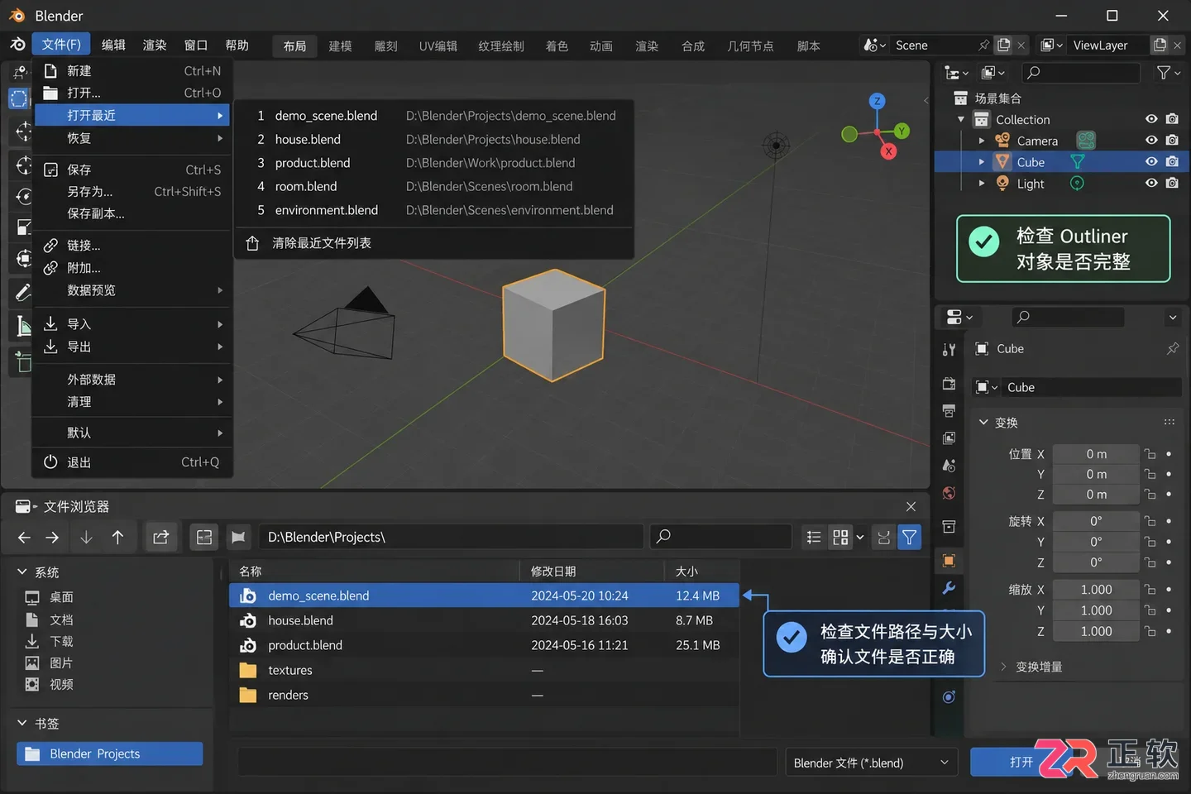
Task: Toggle Light visibility eye icon
Action: click(1150, 184)
